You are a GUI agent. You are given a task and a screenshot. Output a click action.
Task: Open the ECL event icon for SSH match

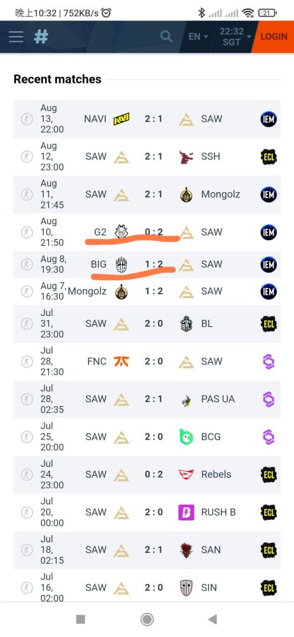(x=269, y=157)
